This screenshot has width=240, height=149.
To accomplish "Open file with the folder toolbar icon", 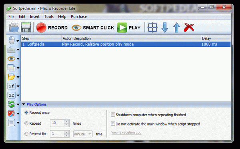I will click(x=14, y=28).
